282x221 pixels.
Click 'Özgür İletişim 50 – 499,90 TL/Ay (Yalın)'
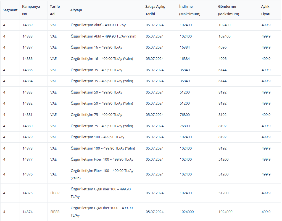(102, 103)
